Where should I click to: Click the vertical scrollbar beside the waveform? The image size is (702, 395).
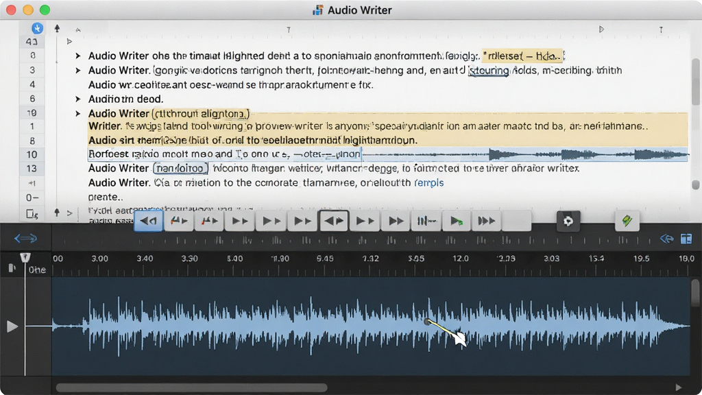(x=695, y=293)
